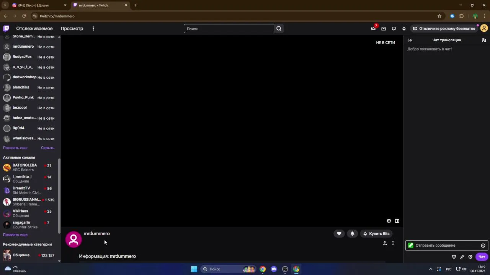Open BIGRUSSIANM live channel

point(29,202)
